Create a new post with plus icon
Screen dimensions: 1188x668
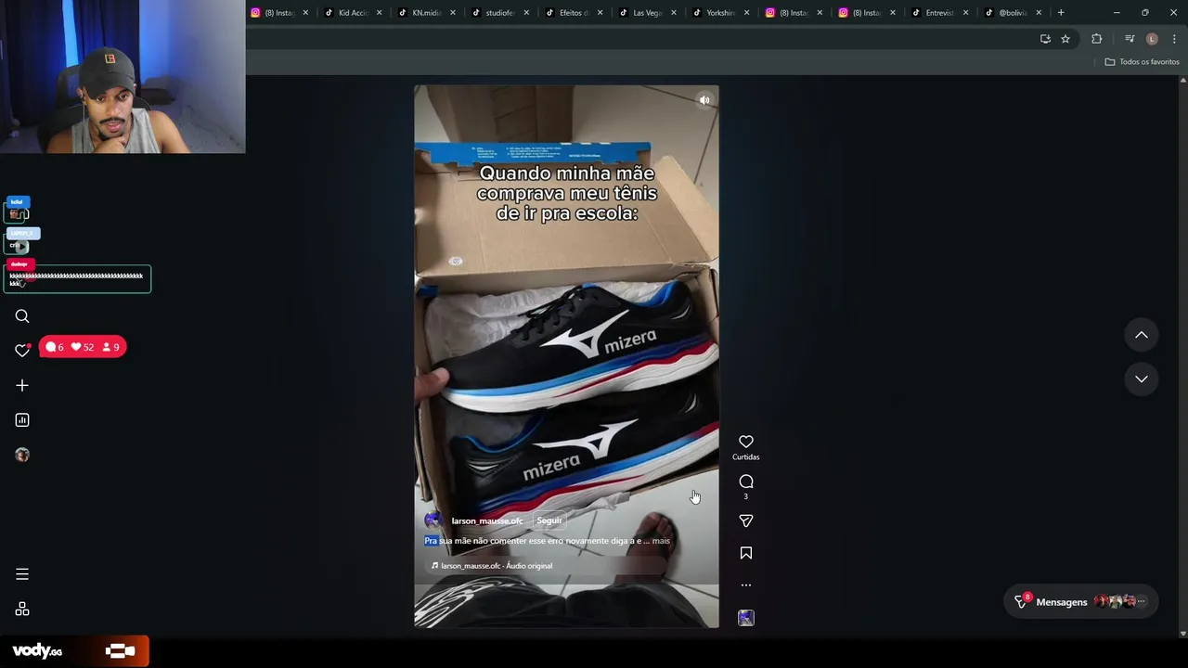22,385
